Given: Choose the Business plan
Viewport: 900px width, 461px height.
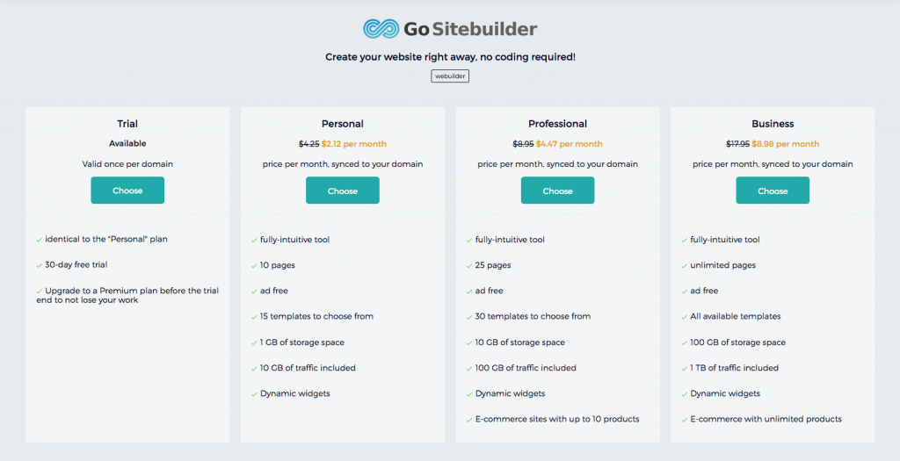Looking at the screenshot, I should 773,191.
